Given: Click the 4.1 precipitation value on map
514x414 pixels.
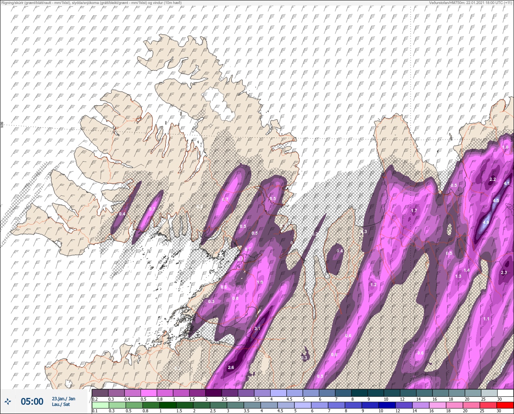Looking at the screenshot, I should tap(506, 183).
